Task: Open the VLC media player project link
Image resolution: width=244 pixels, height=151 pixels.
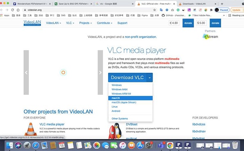Action: click(52, 124)
